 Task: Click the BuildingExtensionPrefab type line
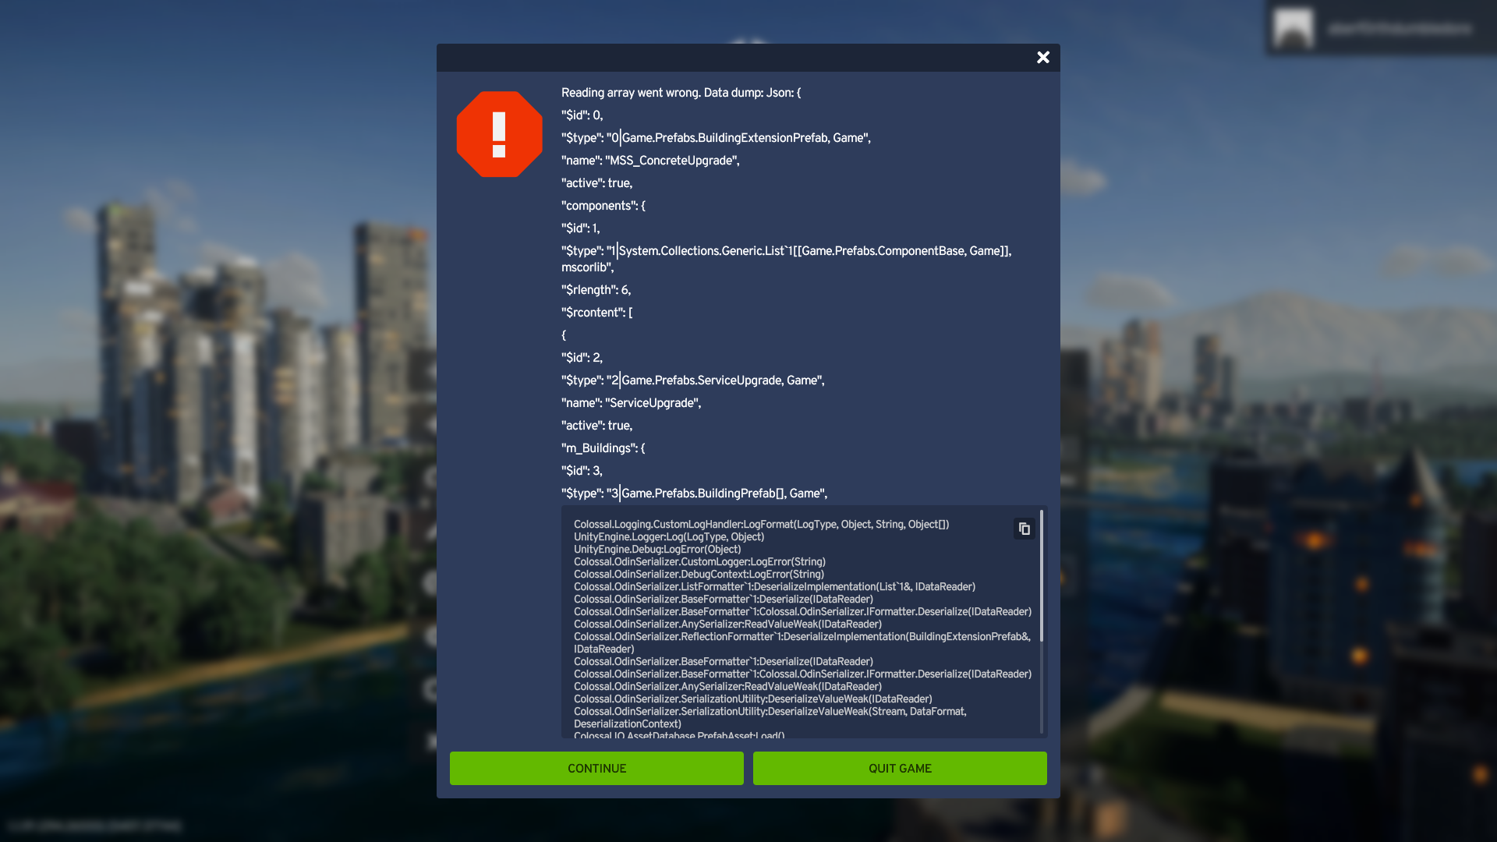tap(716, 138)
